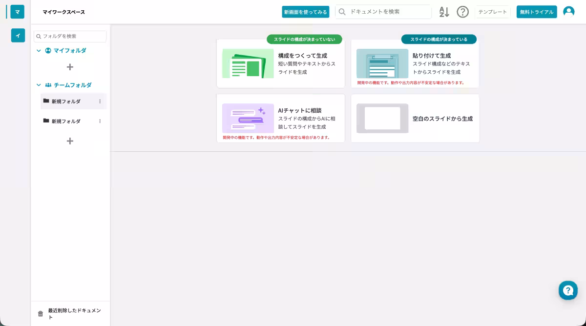Image resolution: width=586 pixels, height=326 pixels.
Task: Select the イ workspace icon in left rail
Action: (18, 35)
